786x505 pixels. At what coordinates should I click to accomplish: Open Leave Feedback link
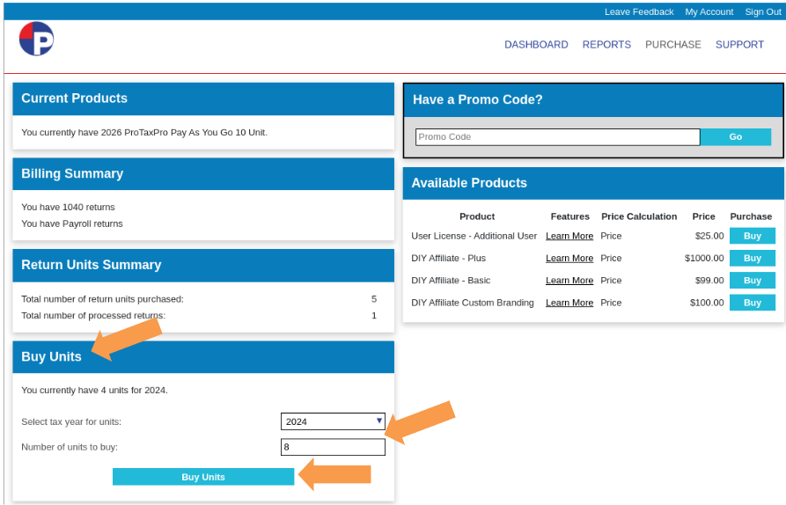click(639, 12)
